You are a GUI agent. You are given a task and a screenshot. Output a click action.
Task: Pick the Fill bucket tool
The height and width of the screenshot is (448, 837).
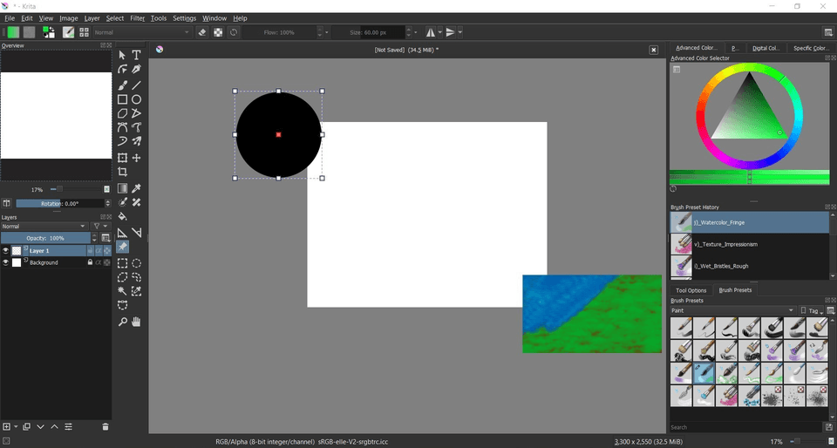(x=123, y=216)
